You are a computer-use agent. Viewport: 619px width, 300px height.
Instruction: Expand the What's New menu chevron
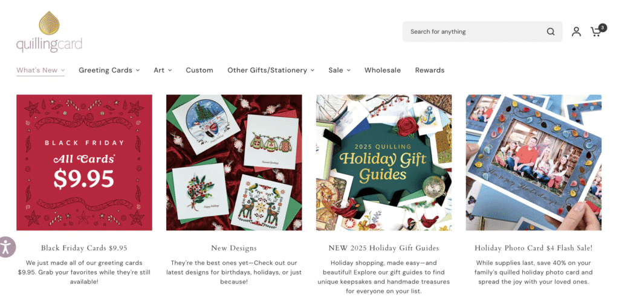pyautogui.click(x=63, y=70)
